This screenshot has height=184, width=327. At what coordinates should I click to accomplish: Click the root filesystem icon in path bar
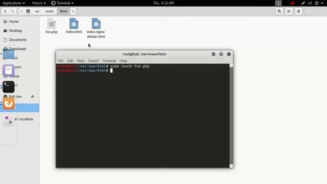(28, 11)
